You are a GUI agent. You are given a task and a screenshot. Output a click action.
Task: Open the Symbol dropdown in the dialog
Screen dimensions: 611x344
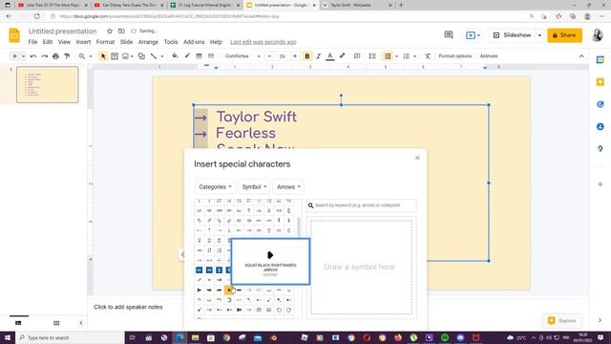click(254, 187)
